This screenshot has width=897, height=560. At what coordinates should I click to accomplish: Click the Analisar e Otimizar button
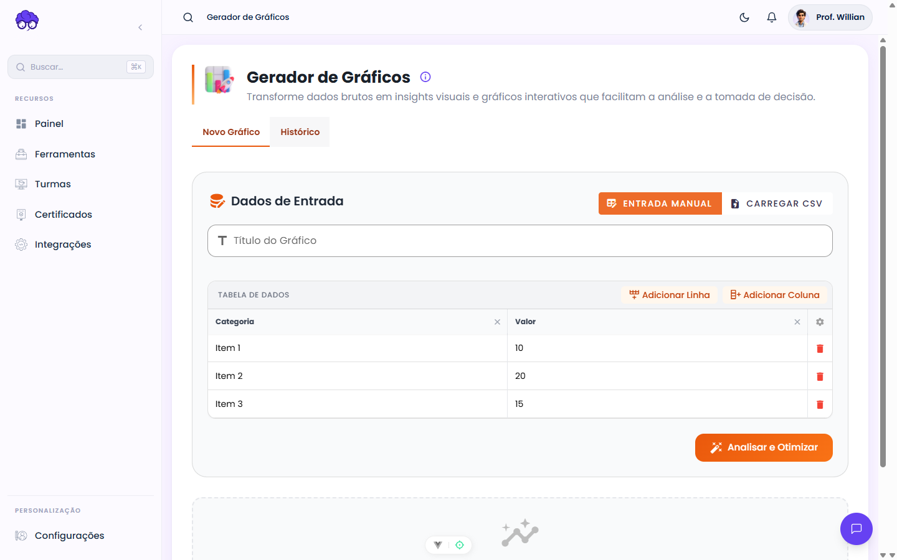[x=764, y=447]
